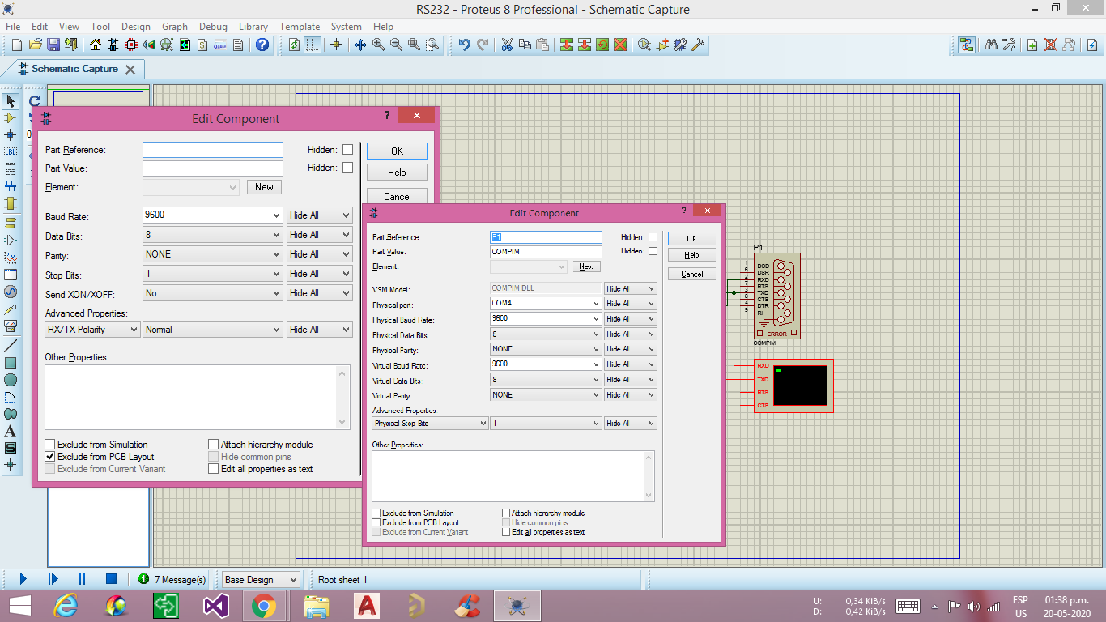Enable Attach hierarchy module in left dialog

(214, 445)
